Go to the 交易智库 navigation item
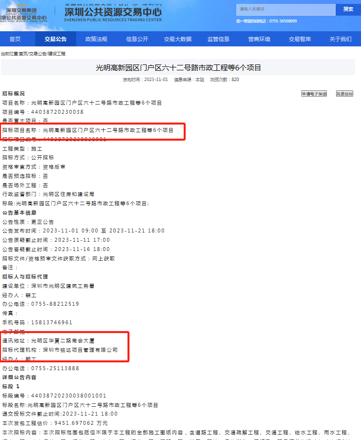This screenshot has width=361, height=440. [x=299, y=39]
